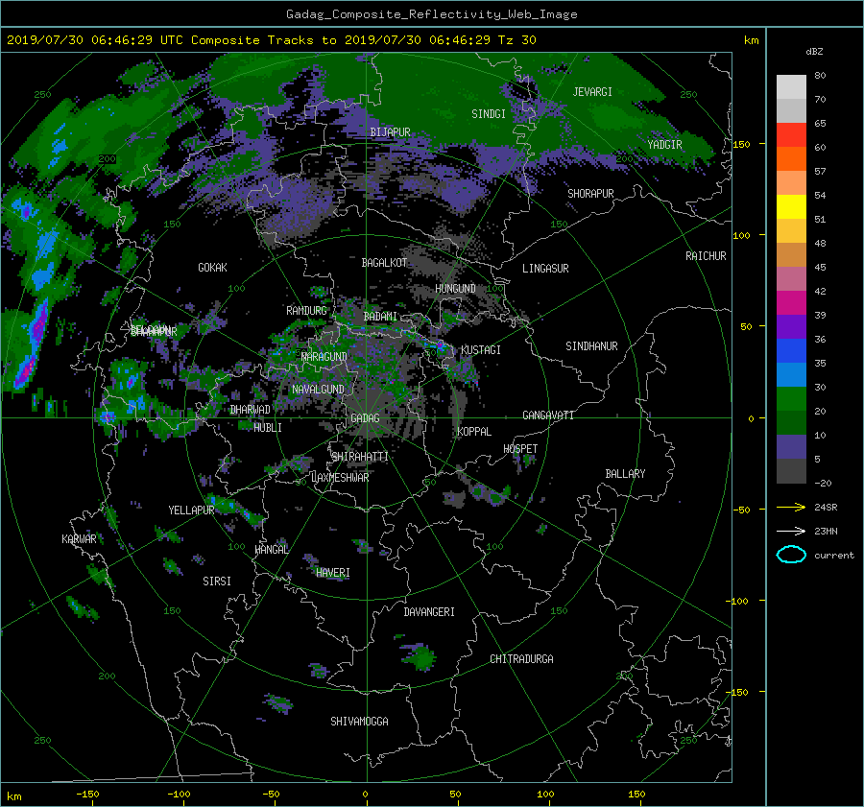Select the DAVANGERI label
This screenshot has height=807, width=864.
(x=429, y=612)
